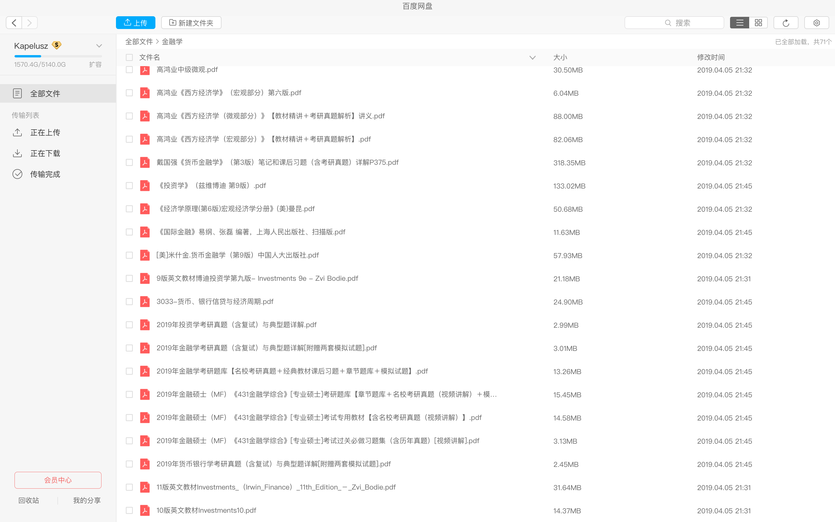Select checkbox for 10版英文教材Investments10.pdf

pos(129,510)
